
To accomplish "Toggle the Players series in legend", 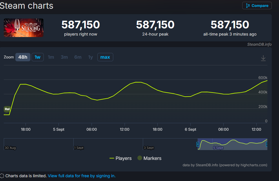I will 121,158.
